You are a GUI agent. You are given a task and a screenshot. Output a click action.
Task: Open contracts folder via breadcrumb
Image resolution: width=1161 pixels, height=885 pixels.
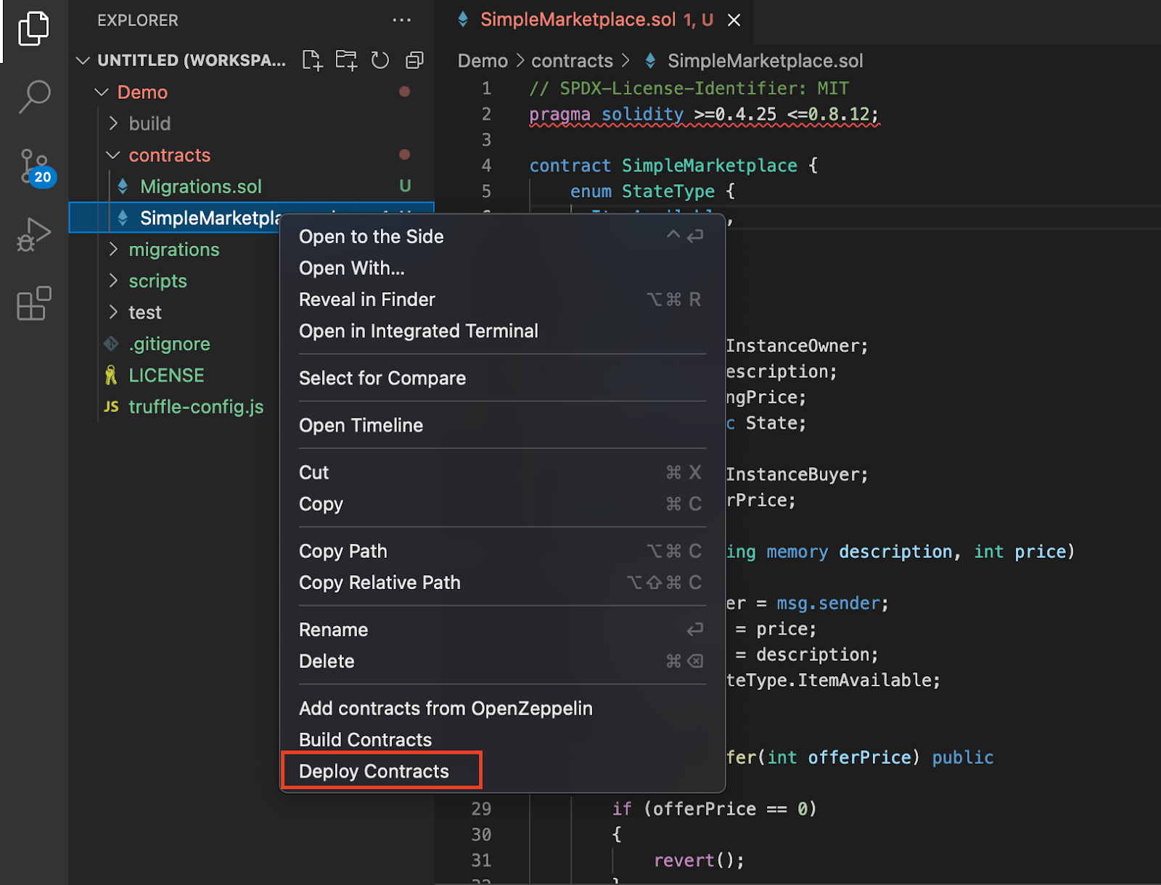tap(572, 60)
